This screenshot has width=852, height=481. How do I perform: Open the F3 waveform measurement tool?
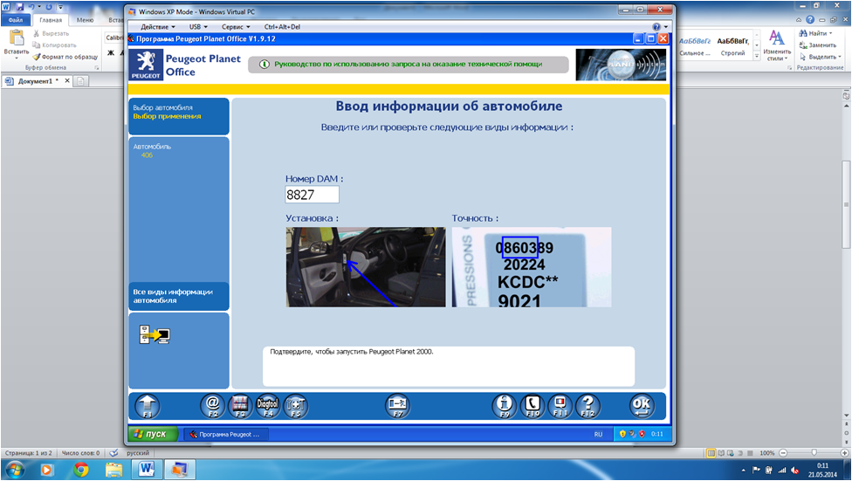[239, 406]
